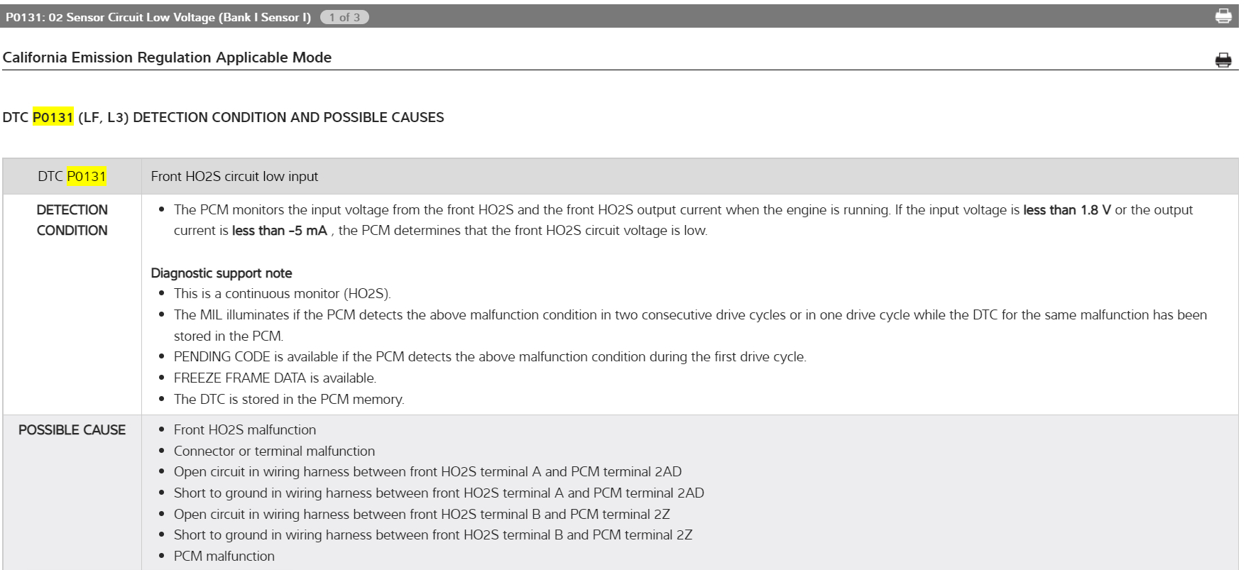Click the PENDING CODE is available bullet line

[x=490, y=357]
